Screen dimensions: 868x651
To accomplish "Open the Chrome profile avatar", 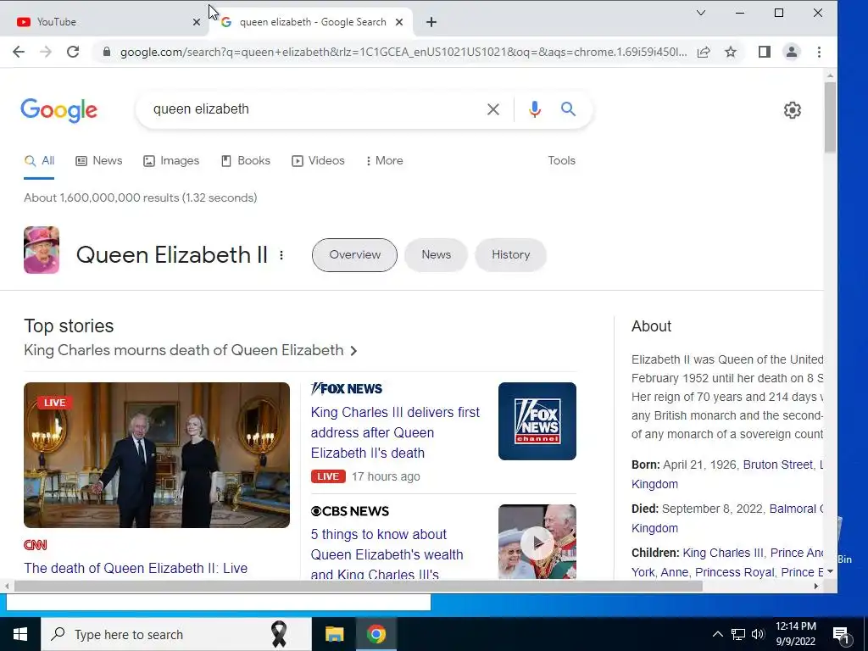I will click(792, 52).
